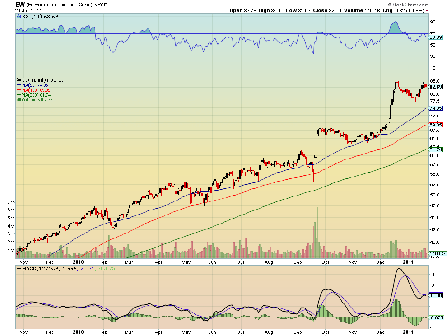Click the date text 21-Jan-2011

pos(28,11)
